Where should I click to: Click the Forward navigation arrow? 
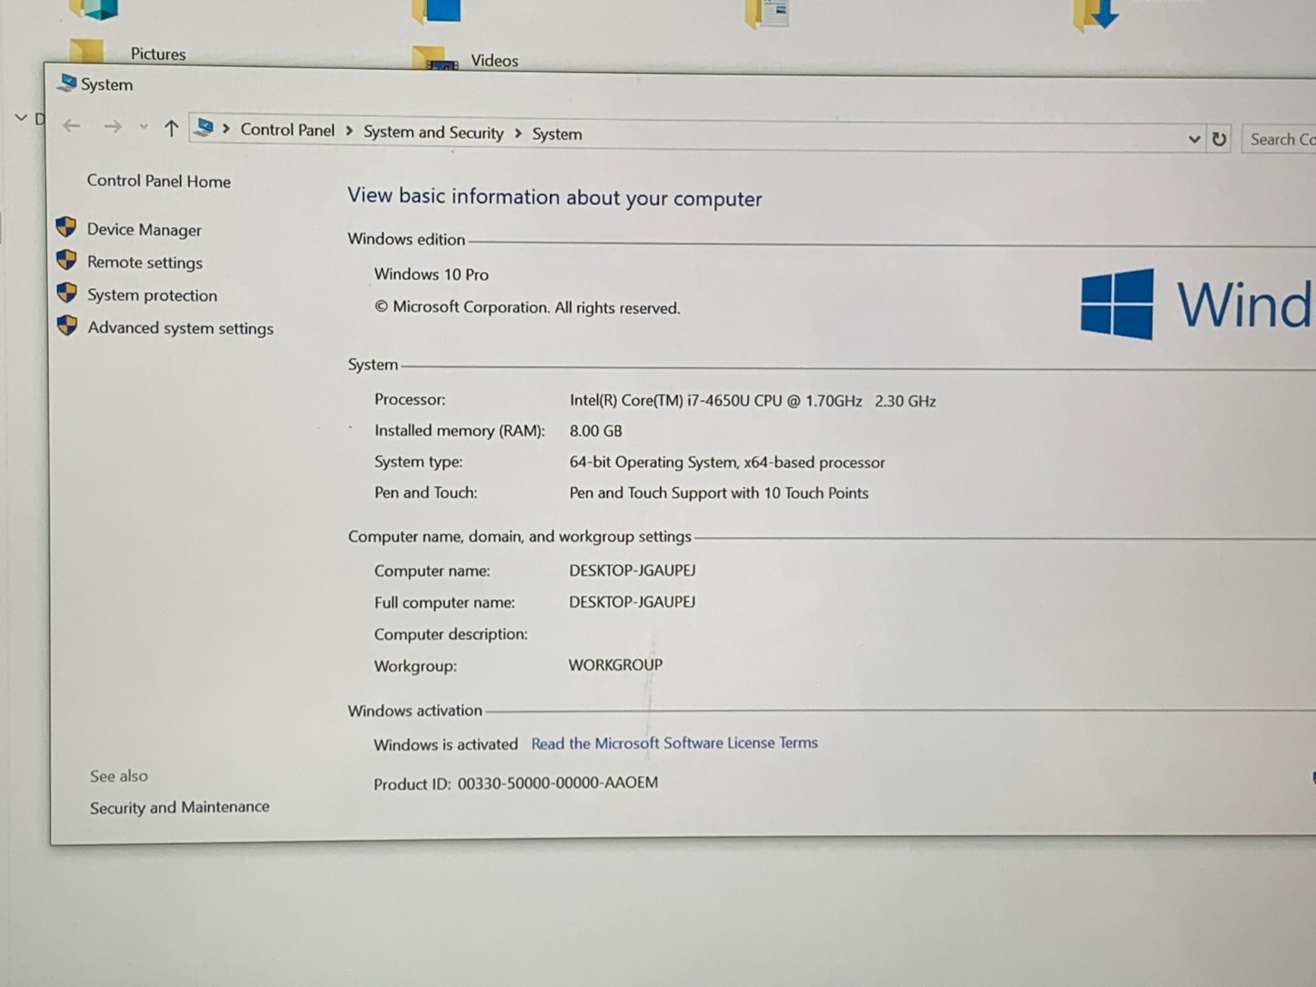click(x=113, y=127)
